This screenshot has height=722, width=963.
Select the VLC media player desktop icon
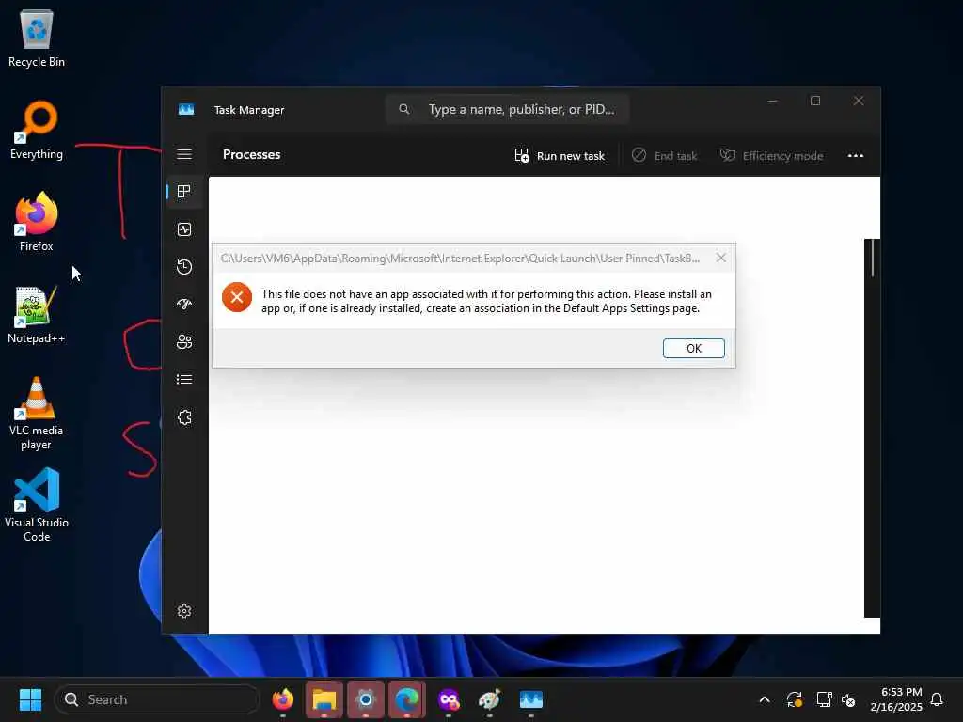(37, 414)
